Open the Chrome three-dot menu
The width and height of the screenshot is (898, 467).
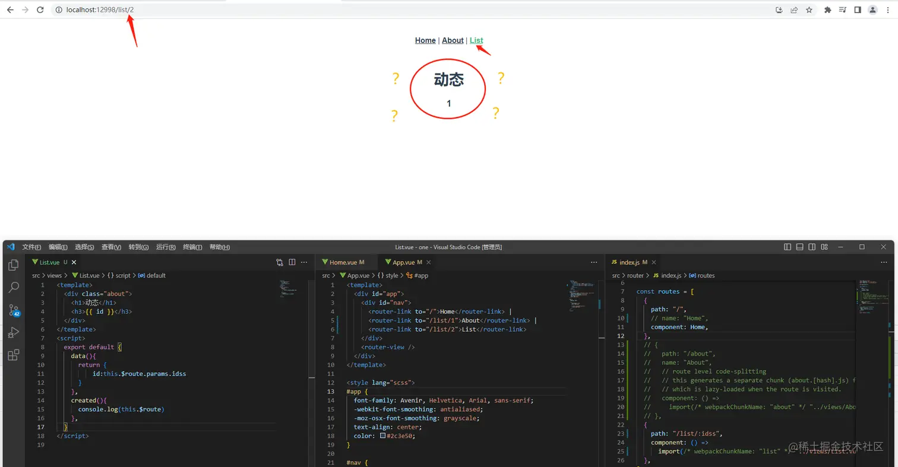point(887,10)
